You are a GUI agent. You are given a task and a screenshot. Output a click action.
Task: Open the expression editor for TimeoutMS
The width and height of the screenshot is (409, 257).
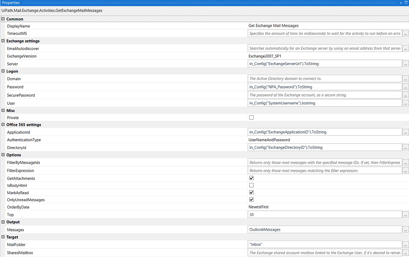406,33
